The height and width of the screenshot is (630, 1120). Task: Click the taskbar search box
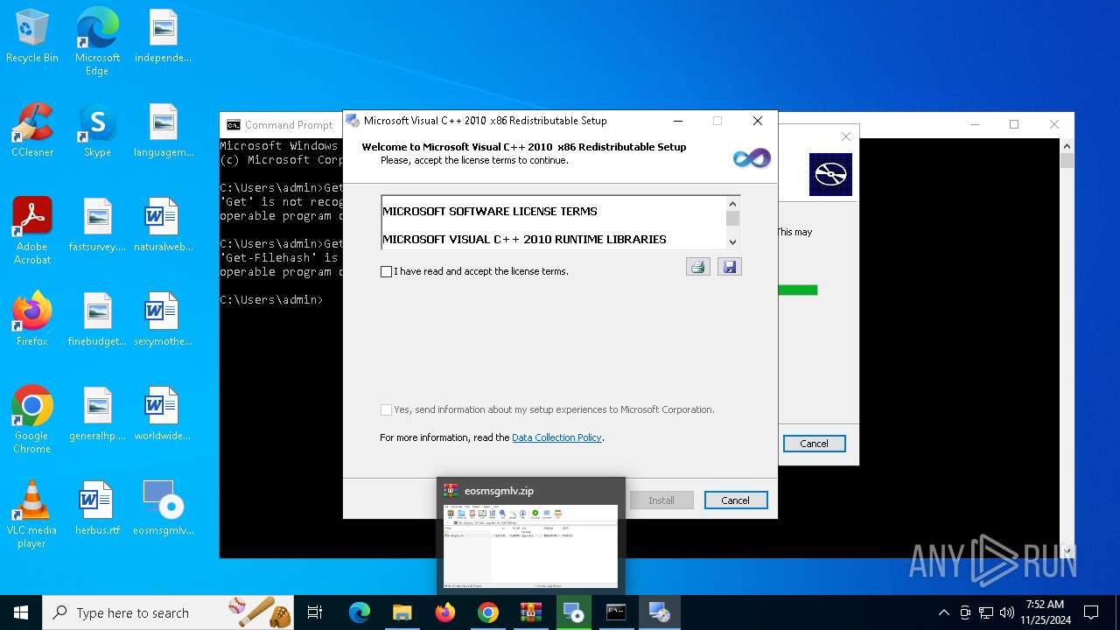coord(168,612)
